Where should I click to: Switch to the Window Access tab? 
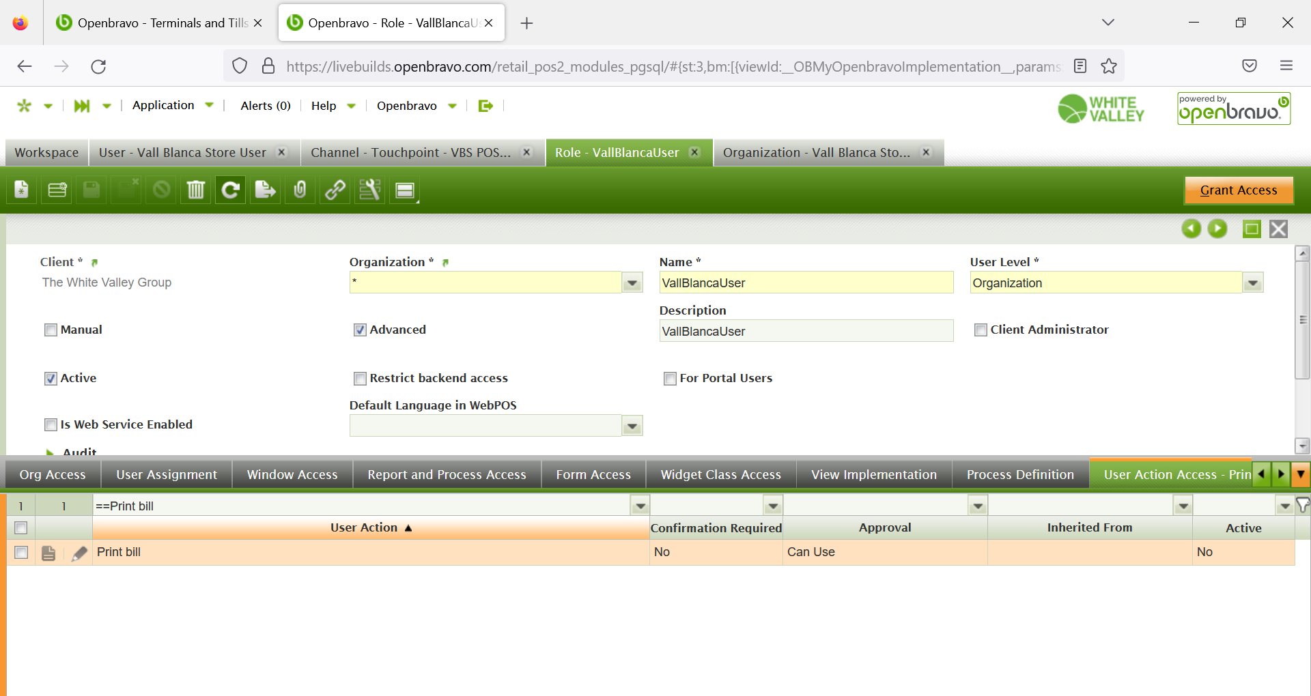tap(292, 475)
